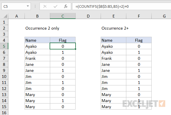171x115 pixels.
Task: Click the Name header in column B
Action: 37,40
